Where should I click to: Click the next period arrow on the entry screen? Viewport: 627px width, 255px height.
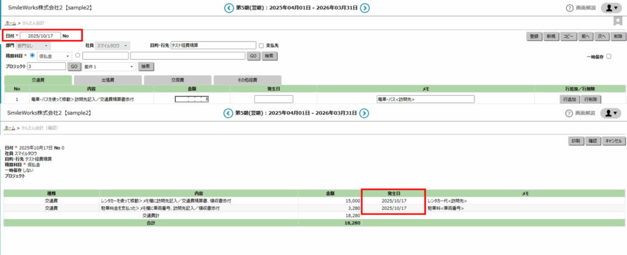pyautogui.click(x=364, y=8)
